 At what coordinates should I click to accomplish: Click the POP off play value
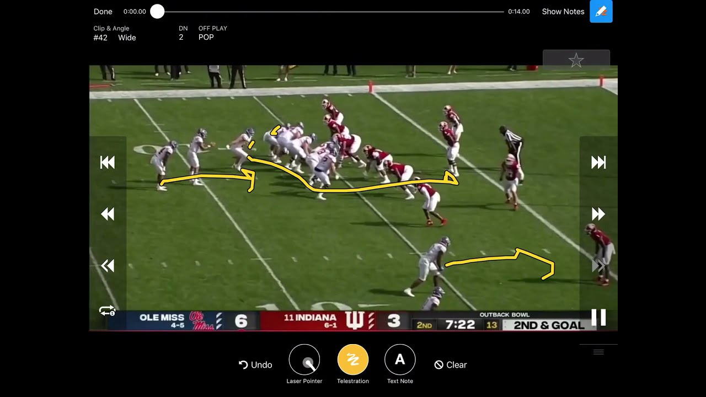click(x=206, y=37)
